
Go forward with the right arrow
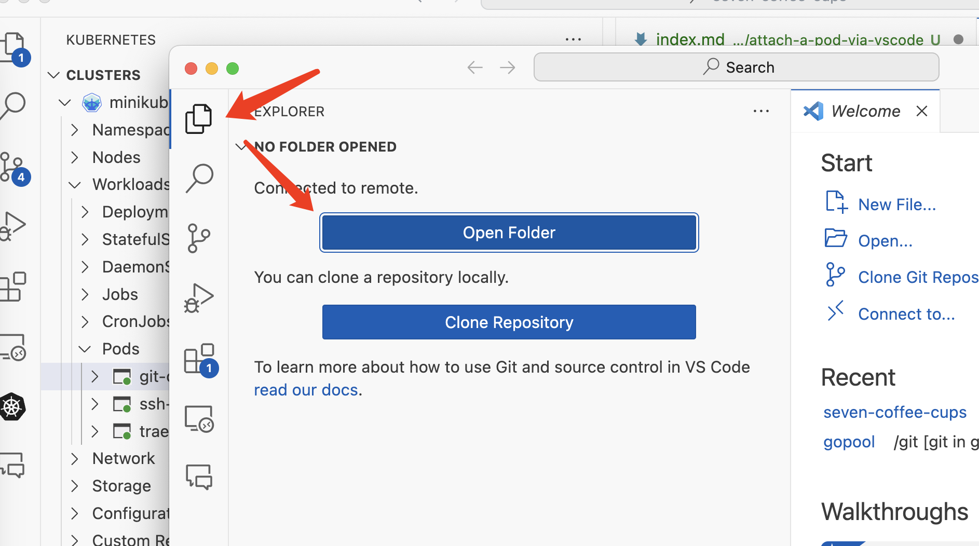pyautogui.click(x=507, y=67)
